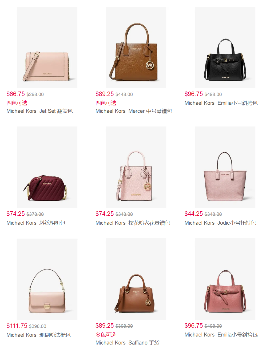
Task: Select the pink Jodie small tote photo
Action: point(225,167)
